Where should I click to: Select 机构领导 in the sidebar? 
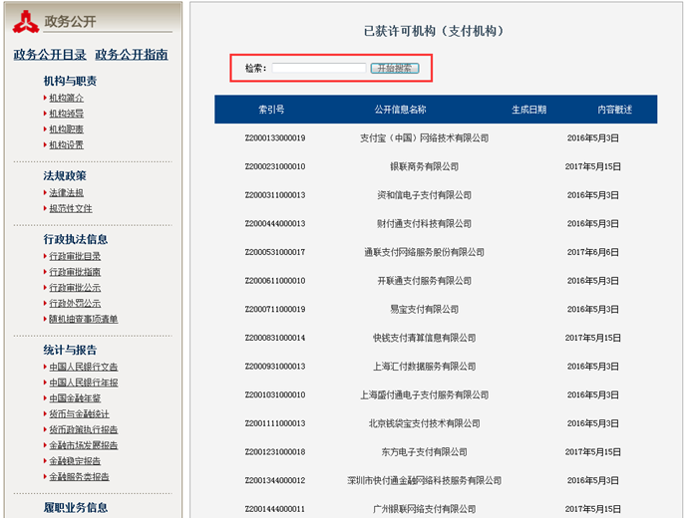67,114
